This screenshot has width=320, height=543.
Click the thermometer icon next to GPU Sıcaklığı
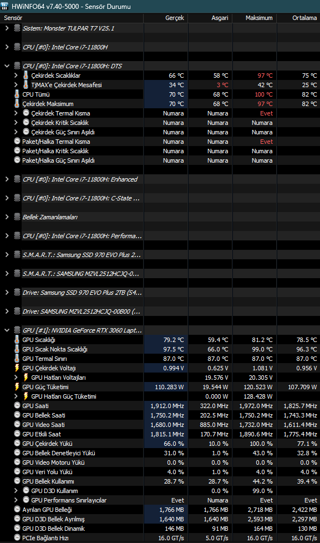pyautogui.click(x=17, y=340)
